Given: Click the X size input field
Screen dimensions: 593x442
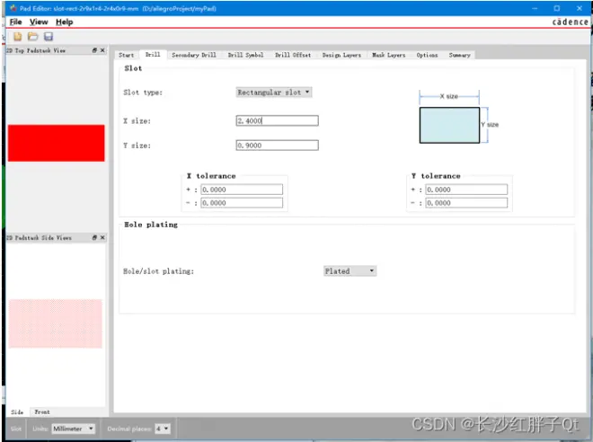Looking at the screenshot, I should pyautogui.click(x=278, y=120).
